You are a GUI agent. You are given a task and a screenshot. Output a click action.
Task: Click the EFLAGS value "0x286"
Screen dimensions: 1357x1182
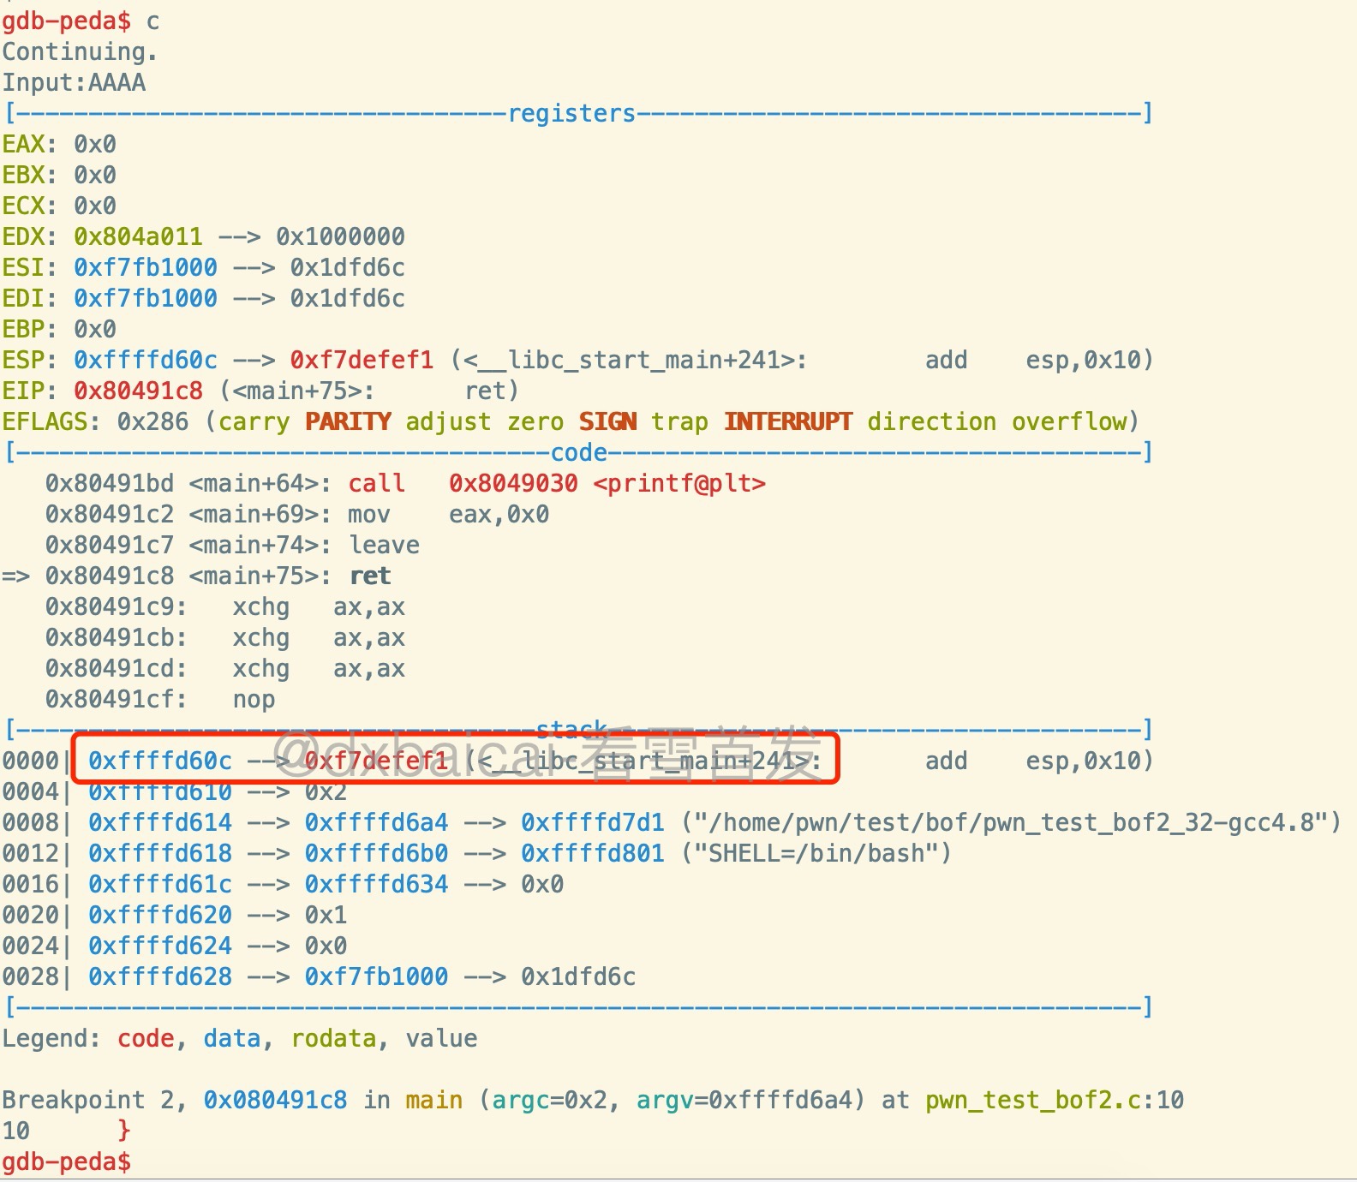[x=152, y=422]
